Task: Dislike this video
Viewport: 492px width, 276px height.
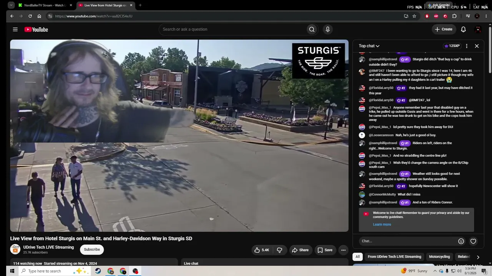Action: 279,250
